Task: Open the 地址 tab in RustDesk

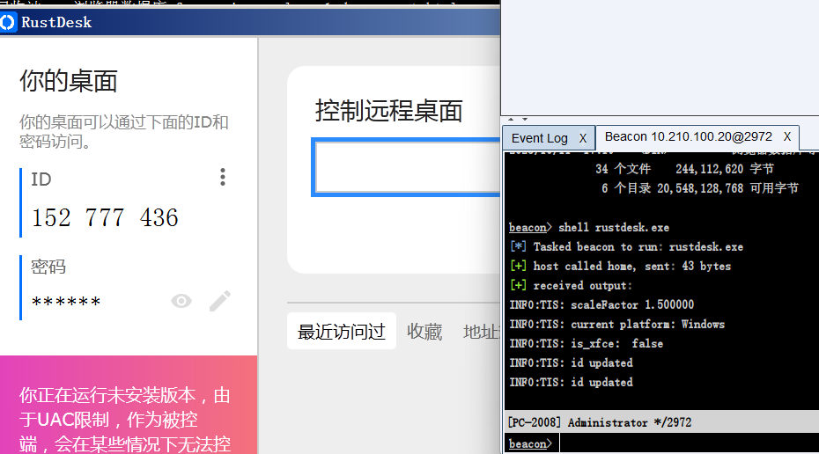Action: click(x=481, y=332)
